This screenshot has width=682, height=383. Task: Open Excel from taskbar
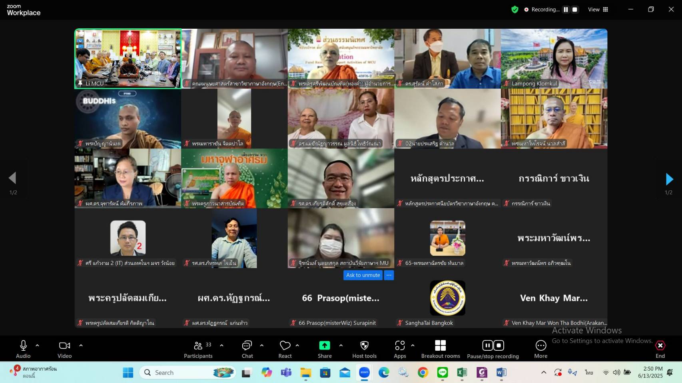click(x=462, y=373)
